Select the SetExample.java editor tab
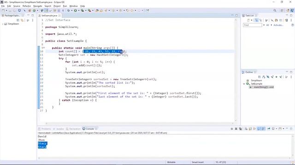Screen dimensions: 295x165 pyautogui.click(x=49, y=16)
